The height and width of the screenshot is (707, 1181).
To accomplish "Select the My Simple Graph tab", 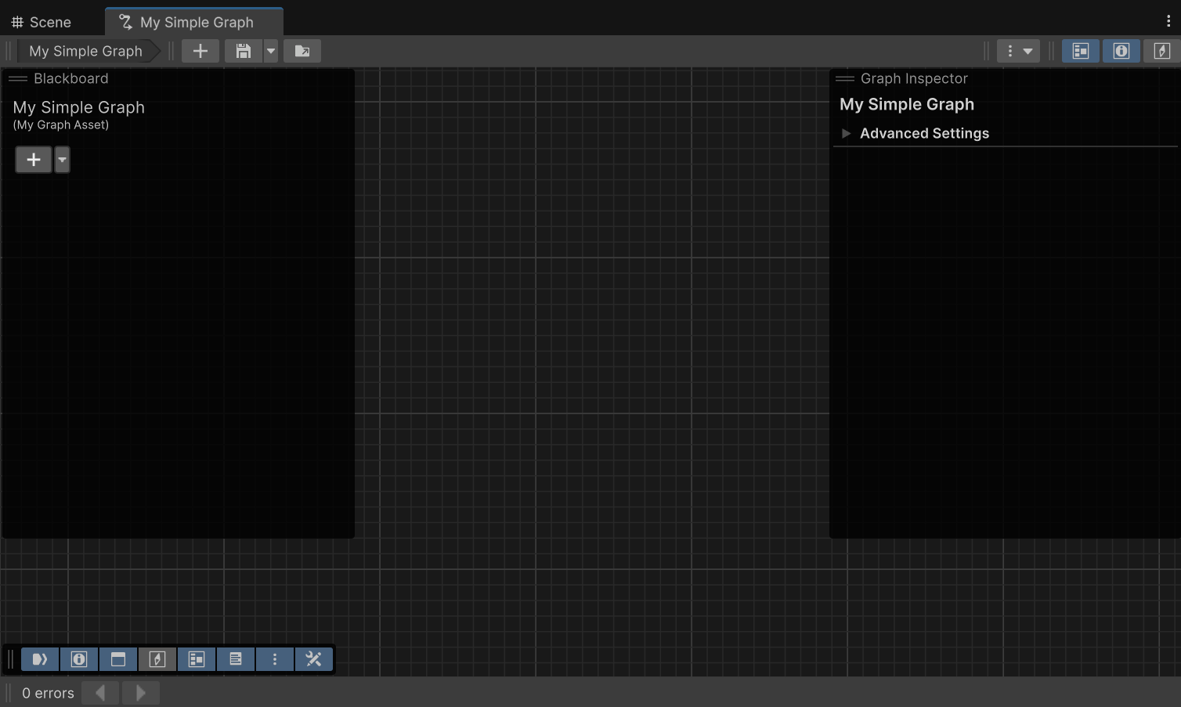I will point(193,22).
